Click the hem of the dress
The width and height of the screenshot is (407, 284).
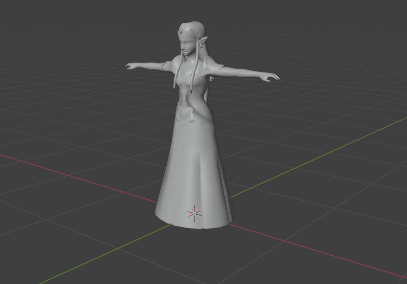pyautogui.click(x=197, y=227)
